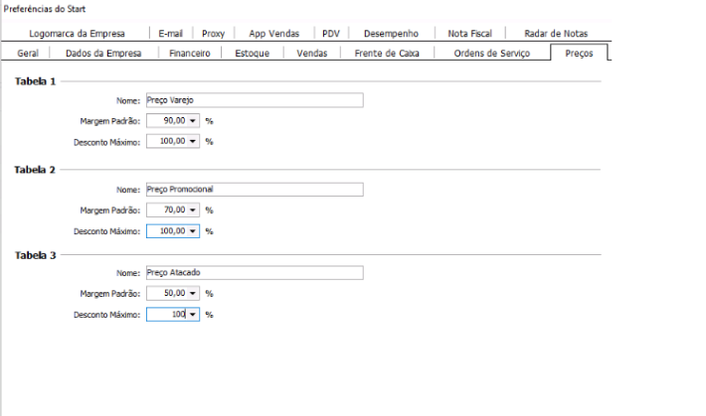Select the Geral tab

pyautogui.click(x=28, y=53)
